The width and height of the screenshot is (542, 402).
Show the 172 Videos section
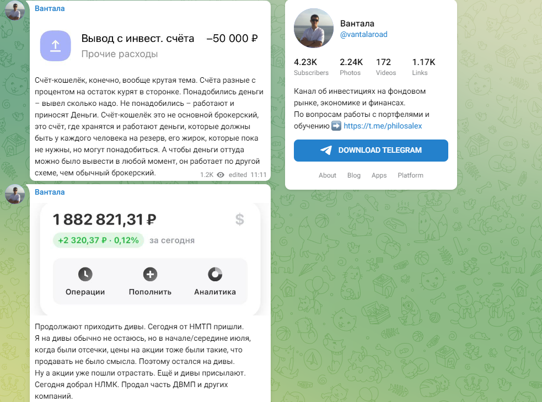[x=385, y=67]
